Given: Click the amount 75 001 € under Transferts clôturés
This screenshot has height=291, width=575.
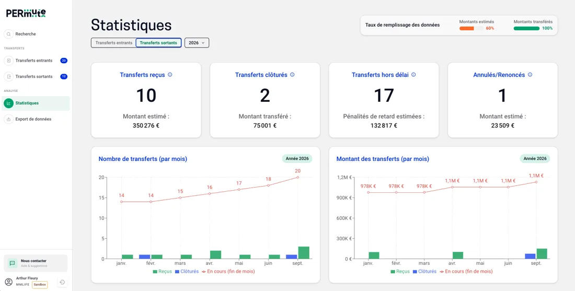Looking at the screenshot, I should click(x=265, y=125).
